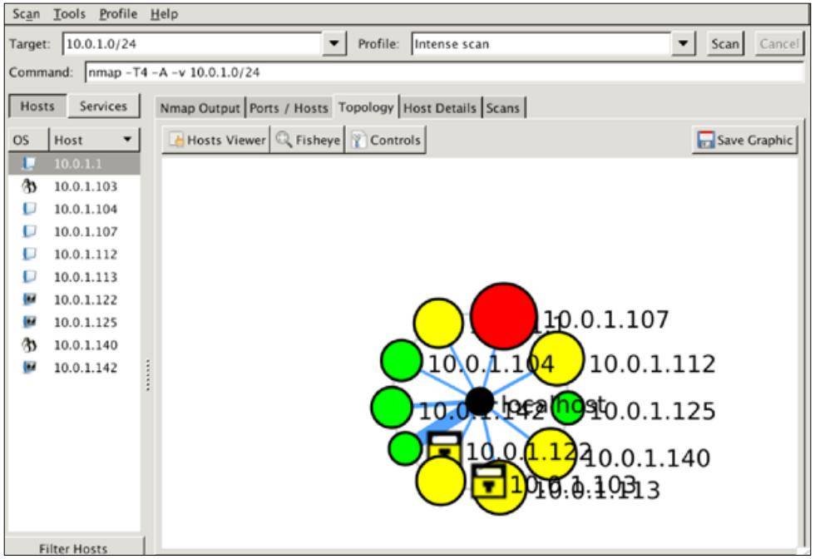
Task: Click the black localhost node
Action: point(480,402)
